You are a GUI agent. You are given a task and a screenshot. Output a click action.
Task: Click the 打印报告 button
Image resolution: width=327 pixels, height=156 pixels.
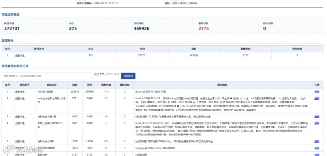128,76
